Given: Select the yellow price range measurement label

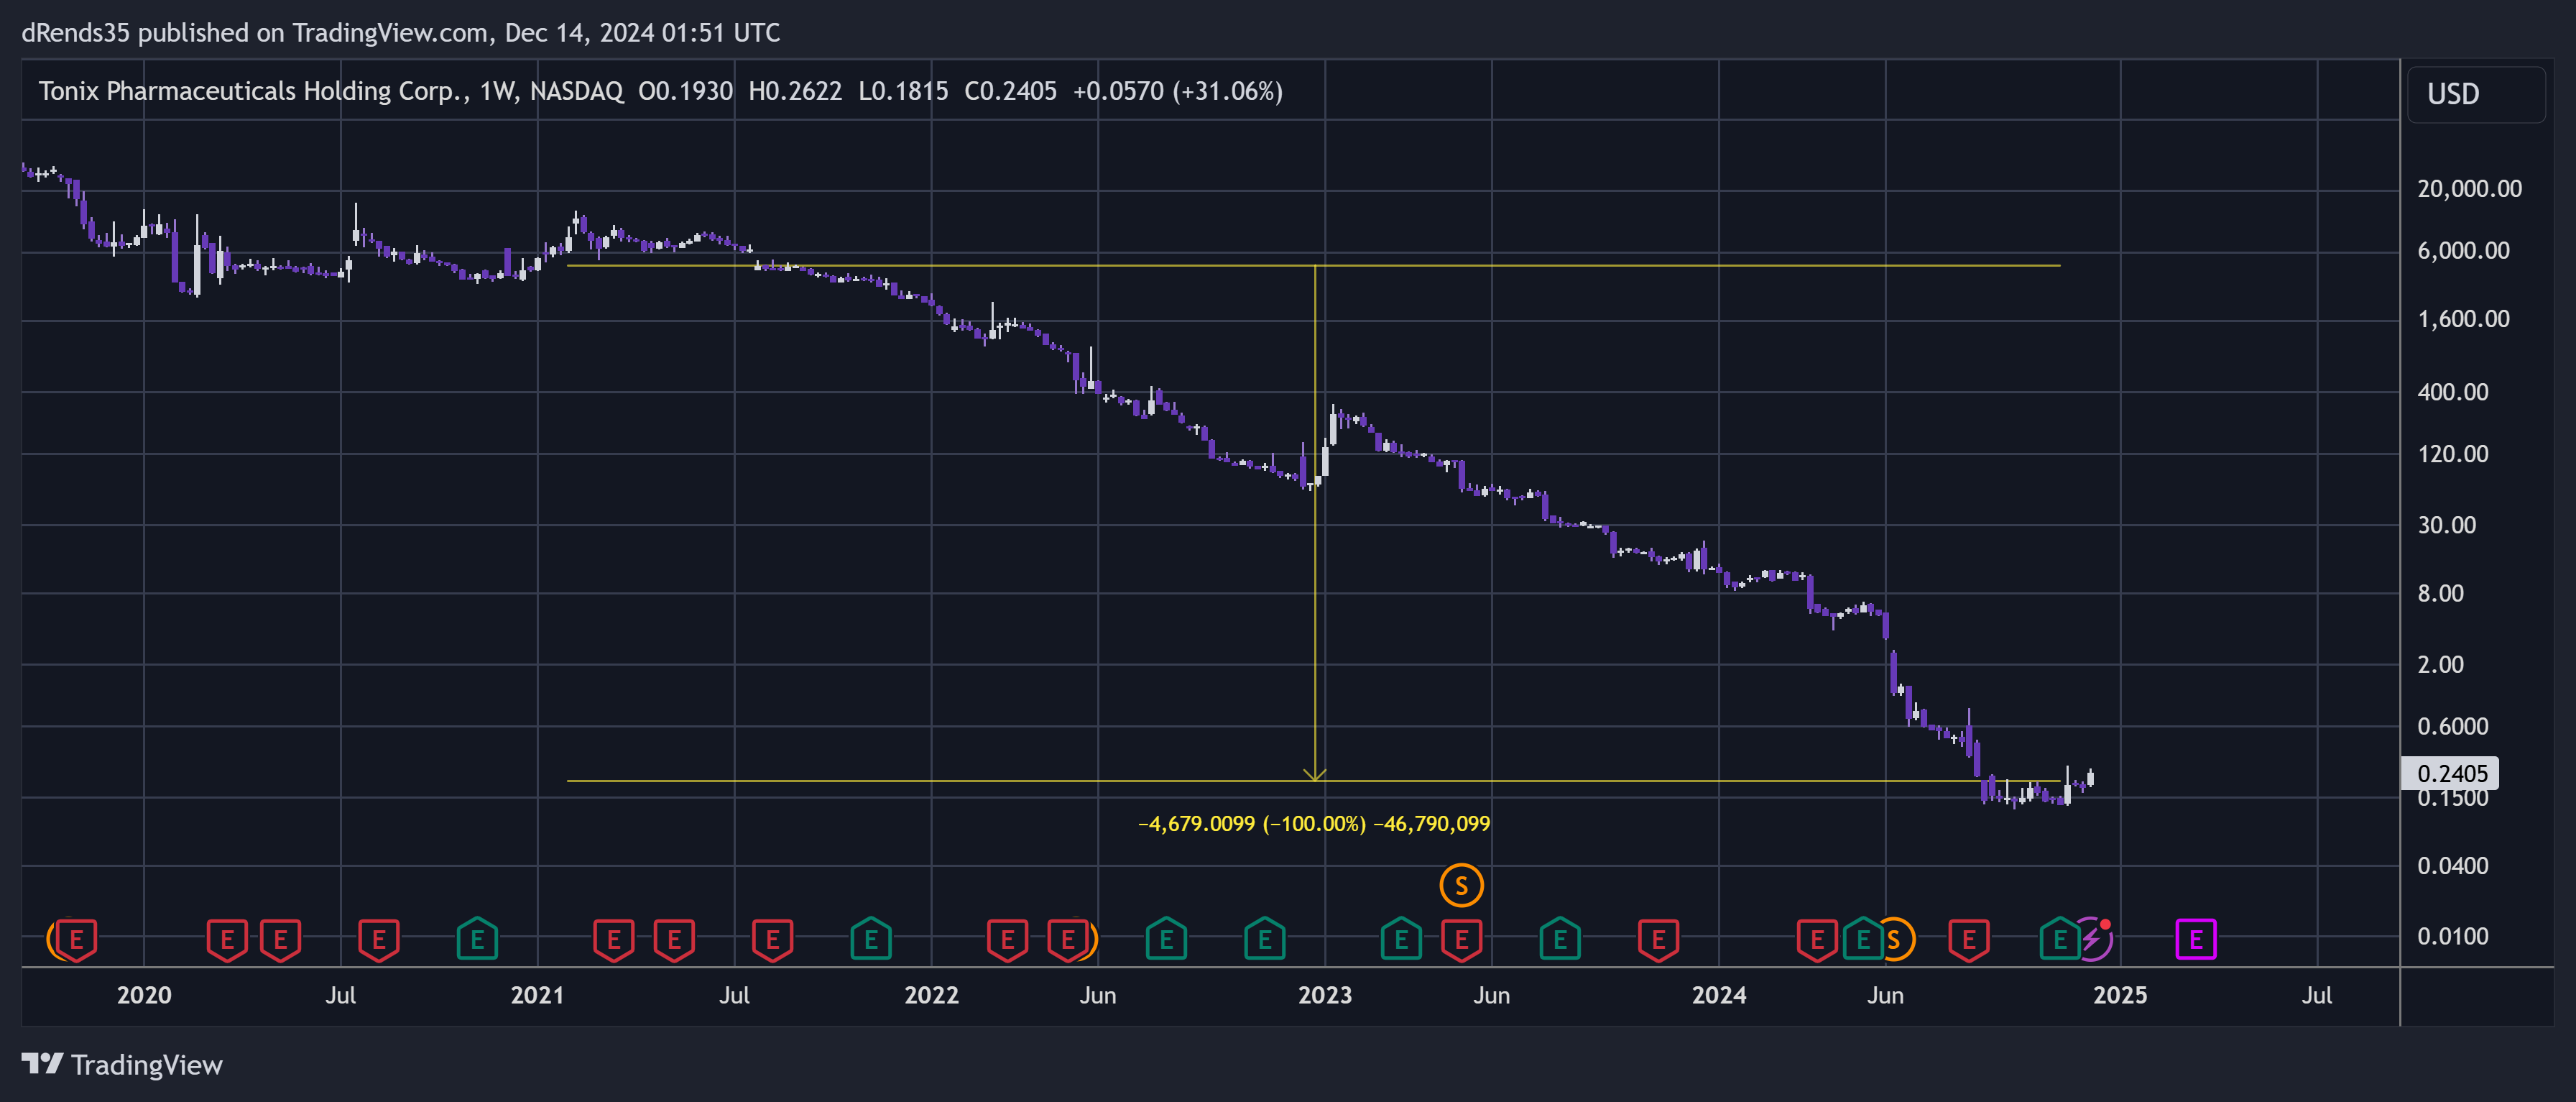Looking at the screenshot, I should pyautogui.click(x=1314, y=824).
